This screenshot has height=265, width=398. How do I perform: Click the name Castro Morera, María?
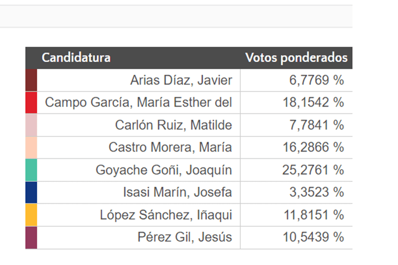[170, 148]
